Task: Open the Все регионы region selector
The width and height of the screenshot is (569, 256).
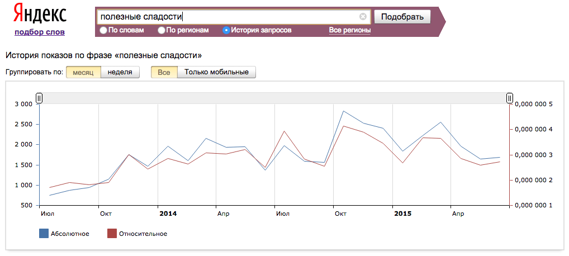Action: 349,30
